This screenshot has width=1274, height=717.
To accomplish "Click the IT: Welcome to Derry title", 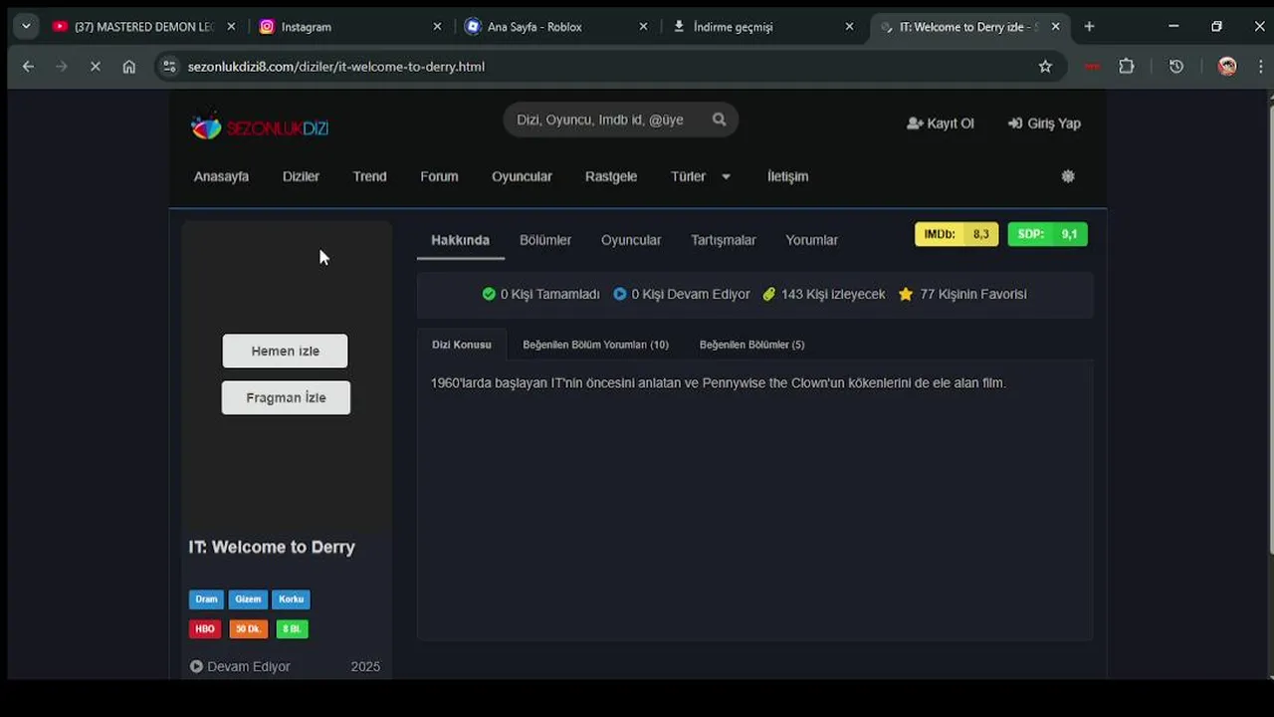I will click(272, 547).
